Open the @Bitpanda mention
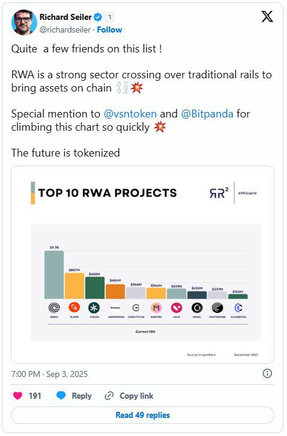Image resolution: width=287 pixels, height=436 pixels. pos(207,114)
